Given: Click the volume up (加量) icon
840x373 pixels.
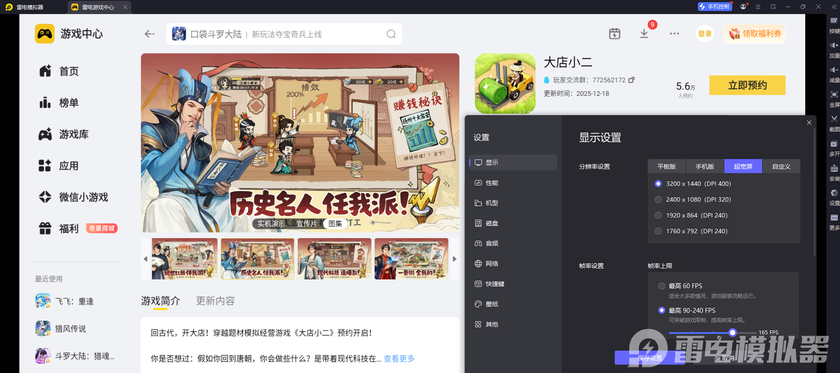Looking at the screenshot, I should click(834, 45).
